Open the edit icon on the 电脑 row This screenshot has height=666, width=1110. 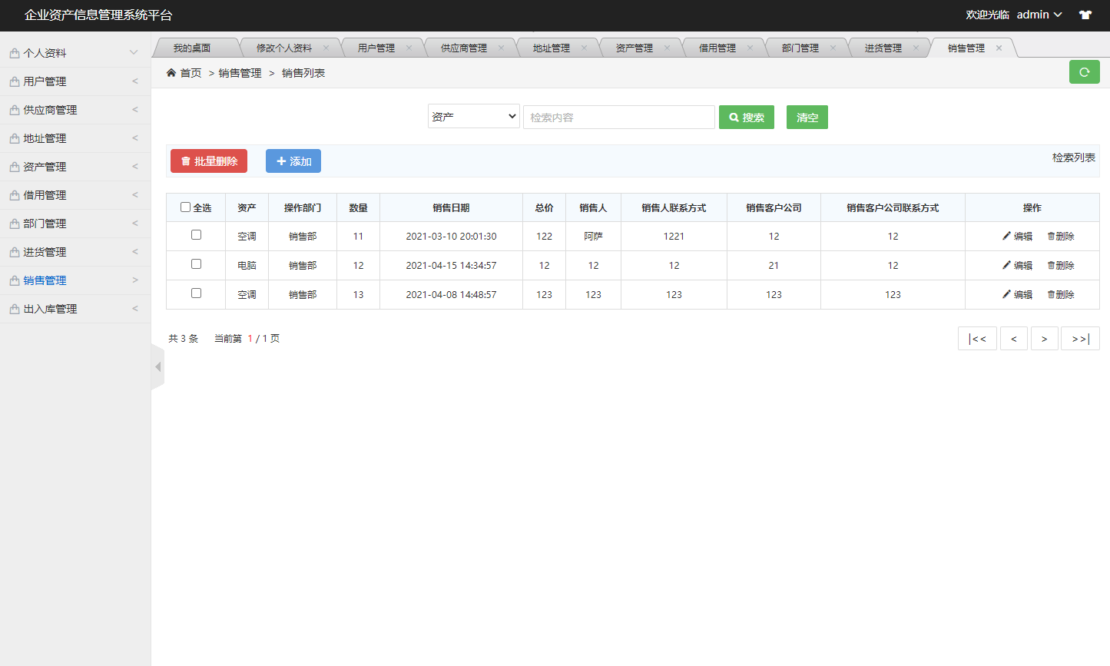click(x=1007, y=265)
